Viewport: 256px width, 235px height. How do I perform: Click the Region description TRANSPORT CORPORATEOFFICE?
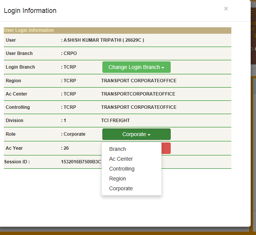(x=139, y=81)
